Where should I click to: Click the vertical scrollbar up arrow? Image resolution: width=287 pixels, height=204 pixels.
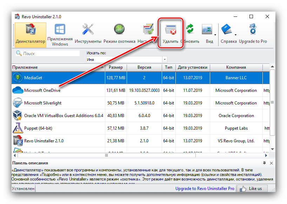[x=272, y=67]
